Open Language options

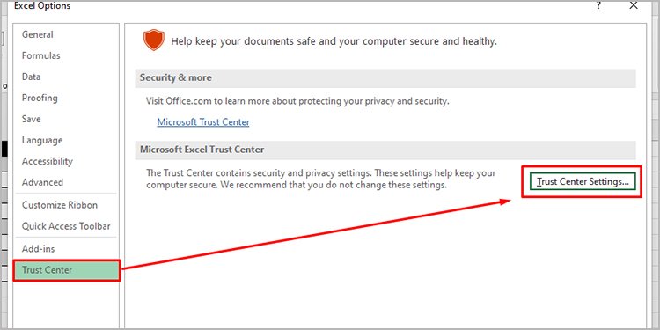[x=42, y=140]
